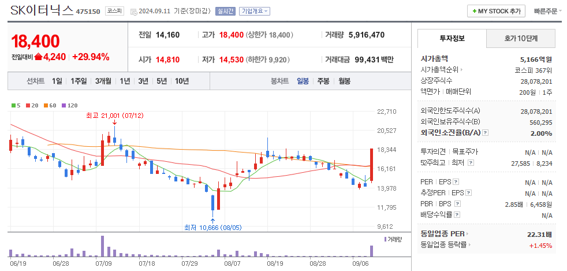This screenshot has height=271, width=567.
Task: Click the +1.45% industry change value
Action: [x=540, y=246]
